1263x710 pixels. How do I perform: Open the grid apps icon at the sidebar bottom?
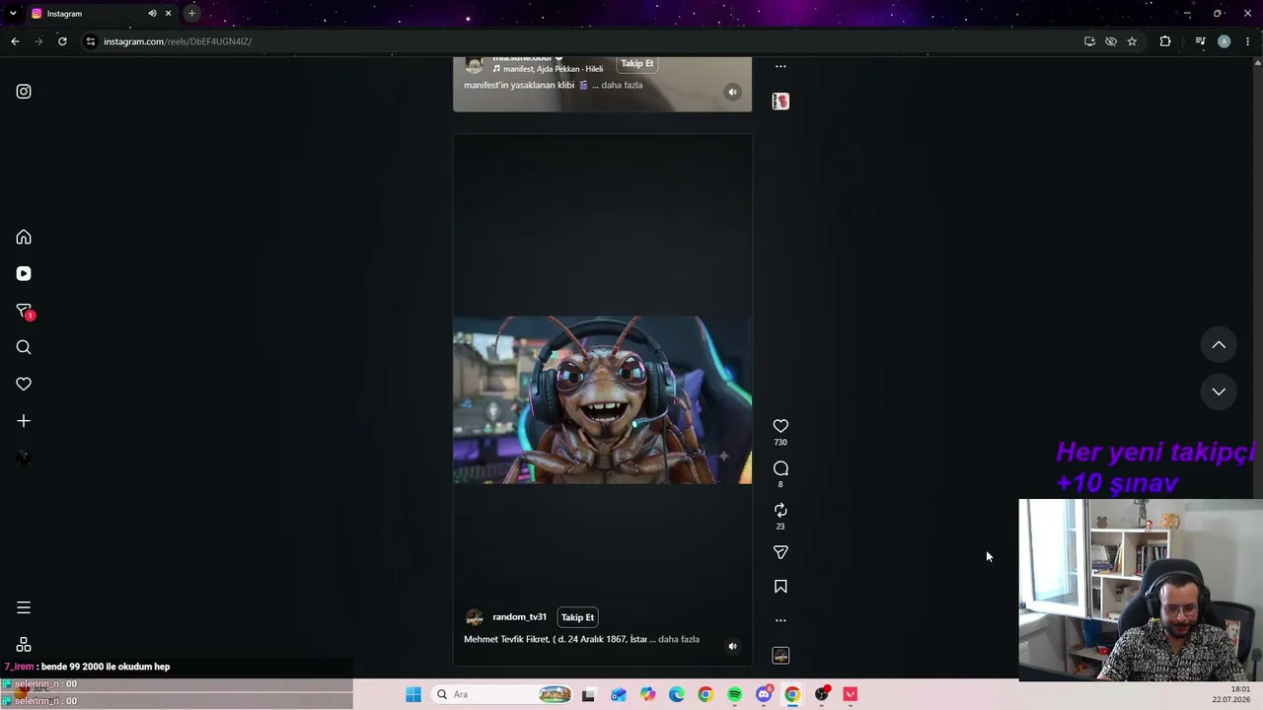pyautogui.click(x=24, y=645)
